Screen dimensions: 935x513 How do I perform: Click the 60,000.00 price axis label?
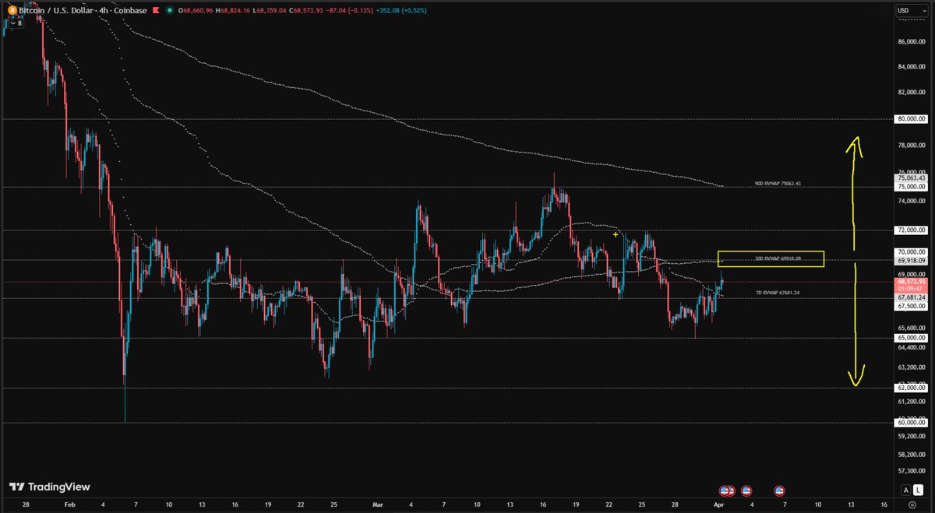pyautogui.click(x=912, y=423)
